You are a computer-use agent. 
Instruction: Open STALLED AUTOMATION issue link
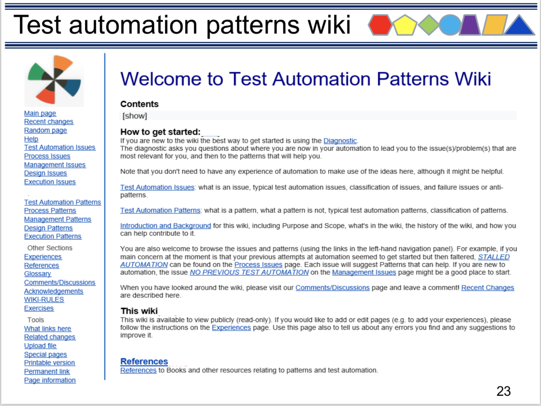pos(494,257)
